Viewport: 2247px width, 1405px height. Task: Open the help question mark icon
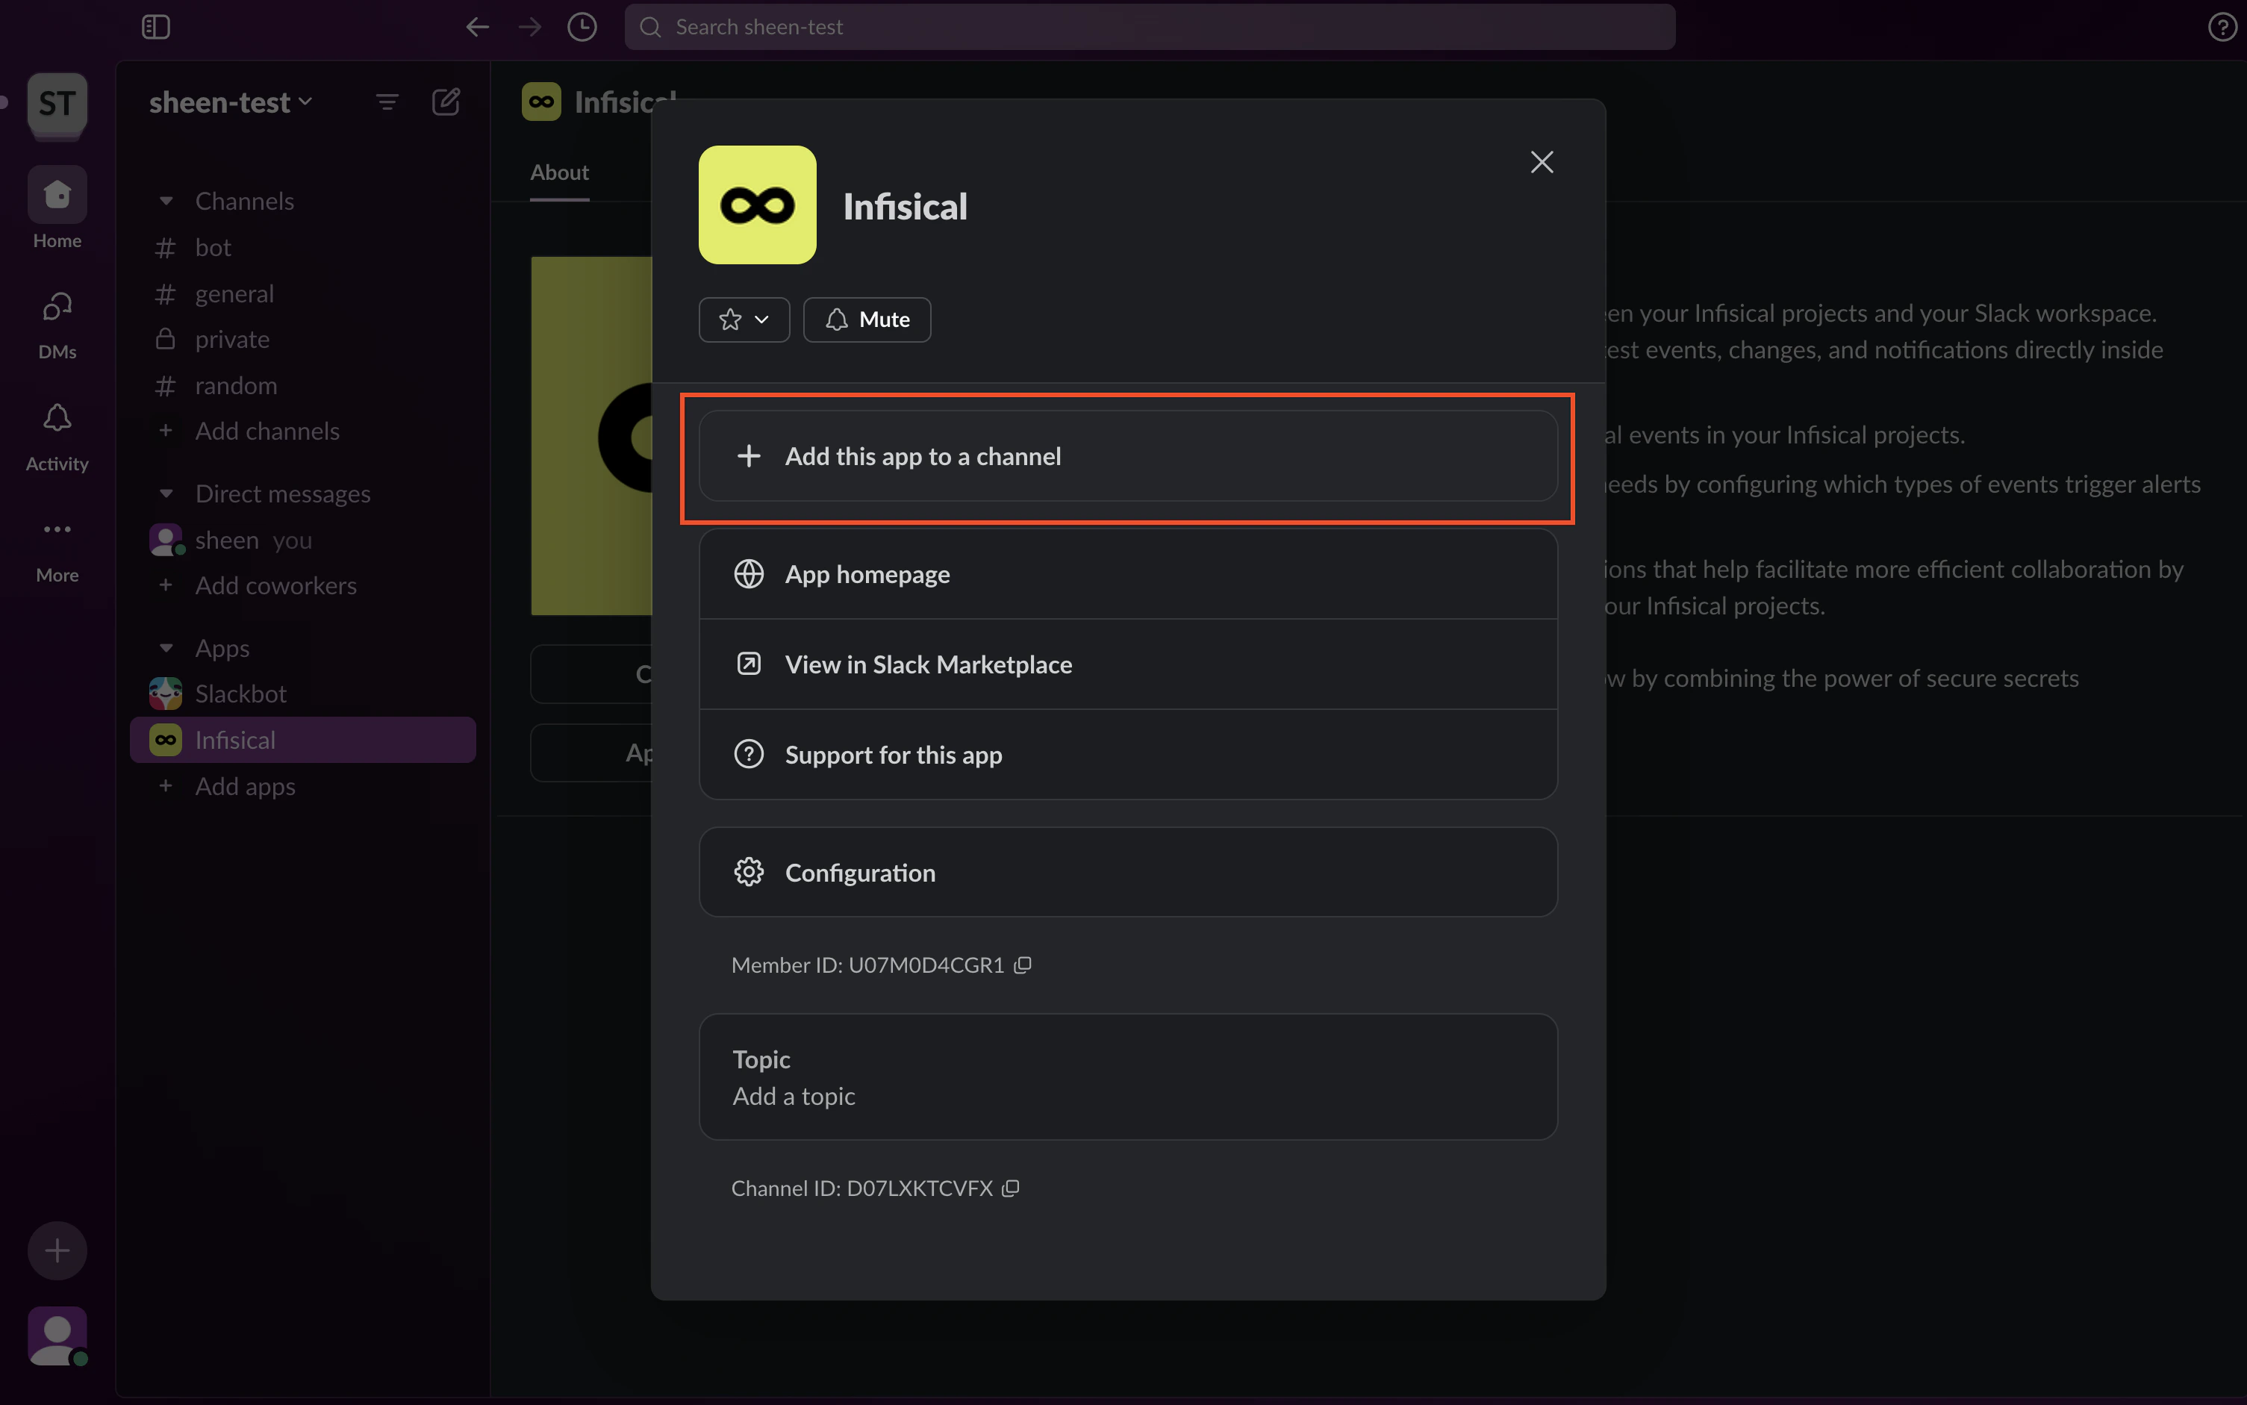click(x=2222, y=27)
